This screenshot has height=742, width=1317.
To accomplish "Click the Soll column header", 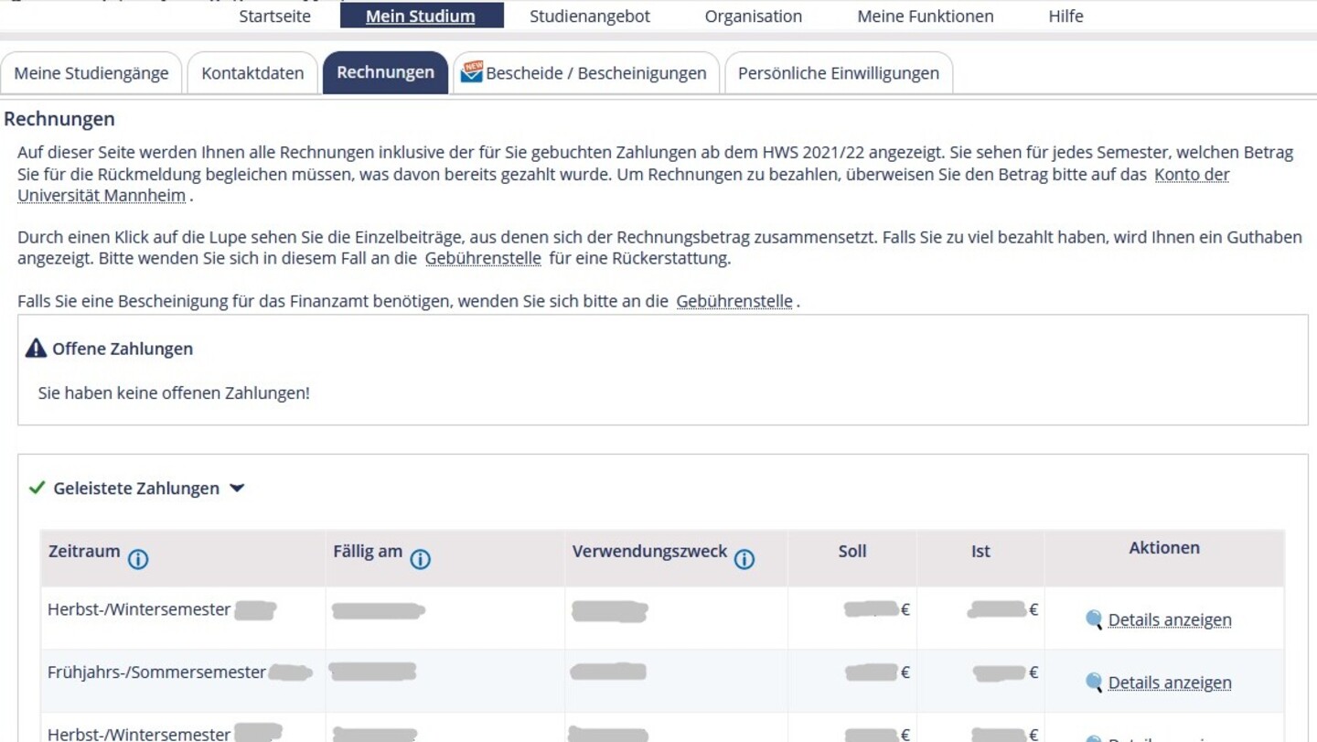I will [852, 552].
